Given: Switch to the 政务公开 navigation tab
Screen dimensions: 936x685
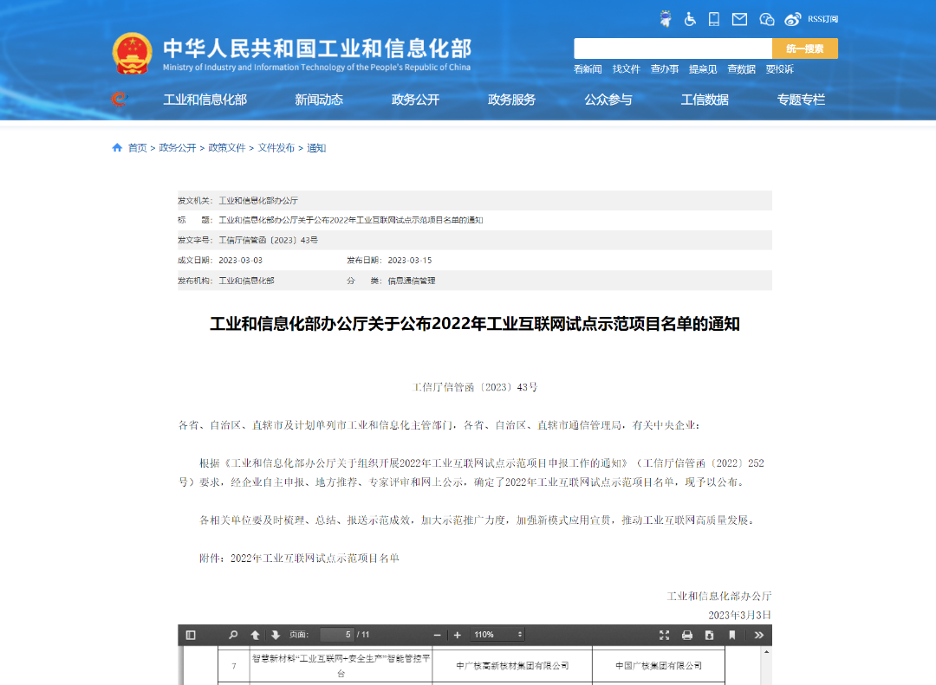Looking at the screenshot, I should 416,100.
